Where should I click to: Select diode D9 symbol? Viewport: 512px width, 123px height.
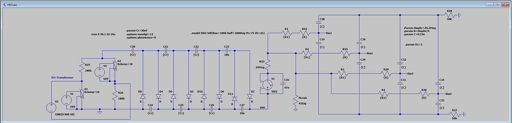tap(173, 96)
